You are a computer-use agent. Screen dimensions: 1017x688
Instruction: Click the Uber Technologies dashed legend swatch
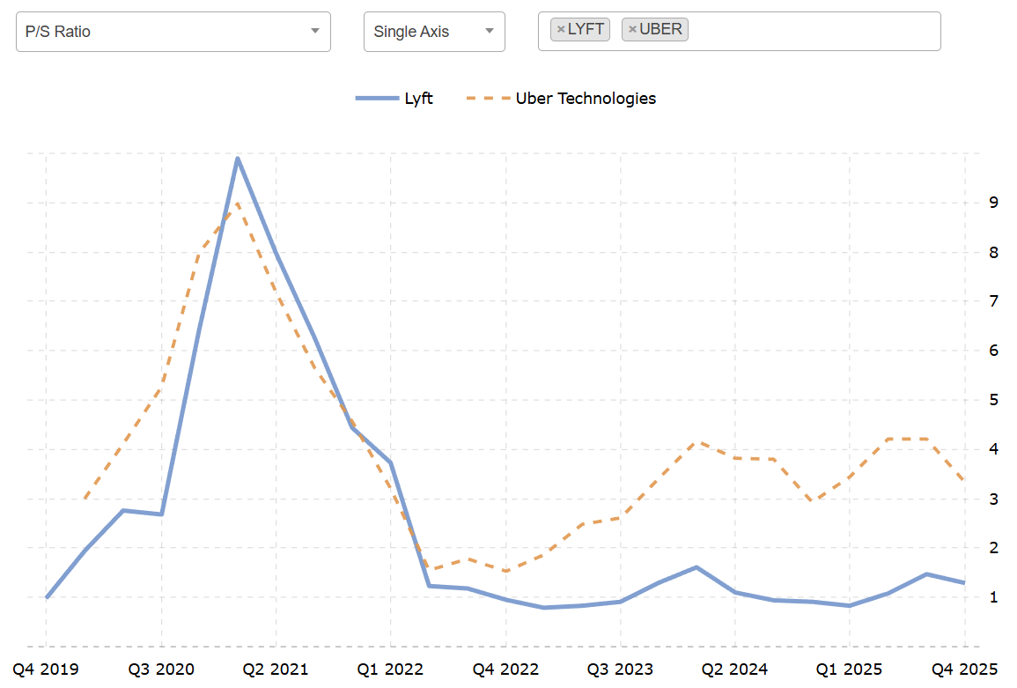(x=489, y=99)
